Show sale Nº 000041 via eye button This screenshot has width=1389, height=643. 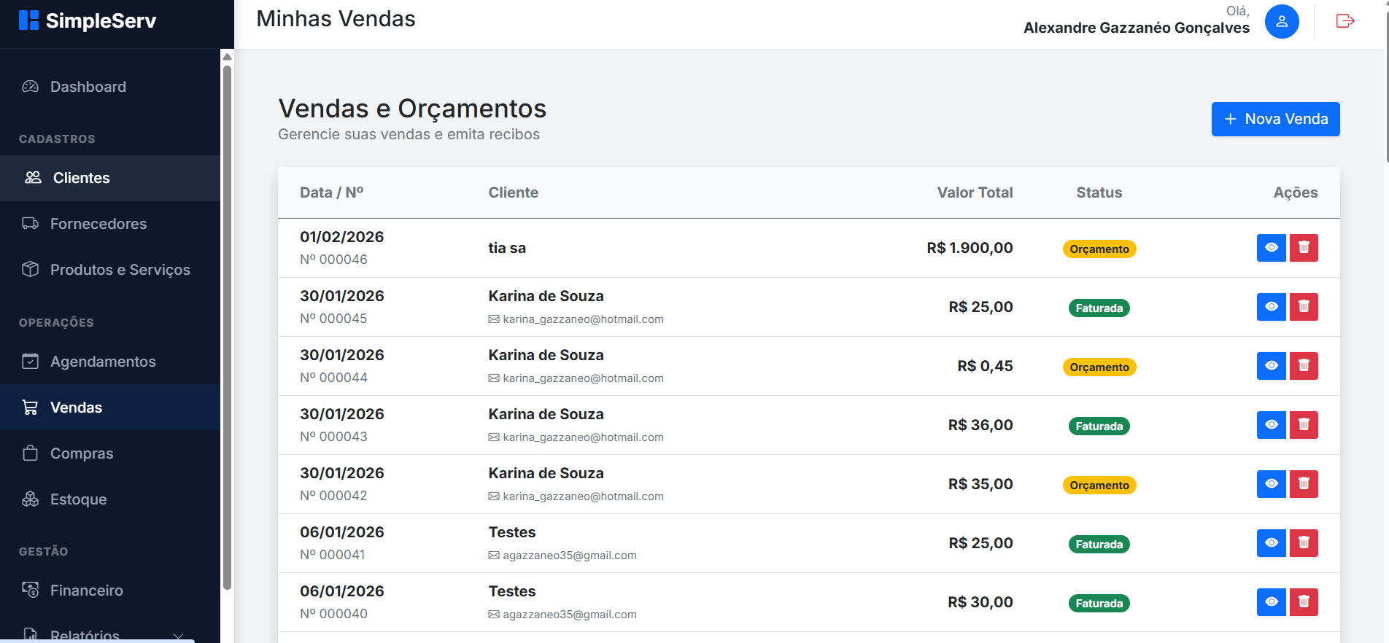(x=1271, y=543)
